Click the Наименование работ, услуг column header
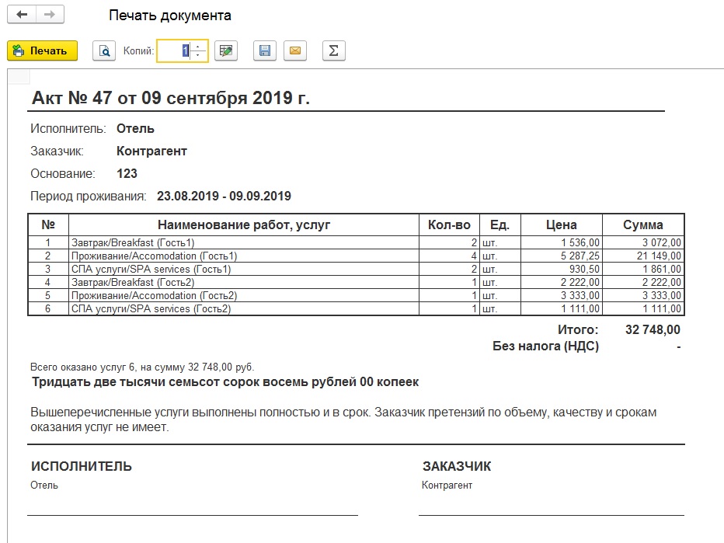Image resolution: width=724 pixels, height=543 pixels. pyautogui.click(x=244, y=225)
